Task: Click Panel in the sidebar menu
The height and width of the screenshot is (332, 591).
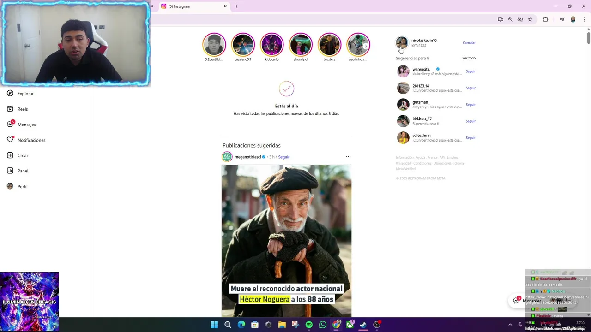Action: tap(23, 171)
